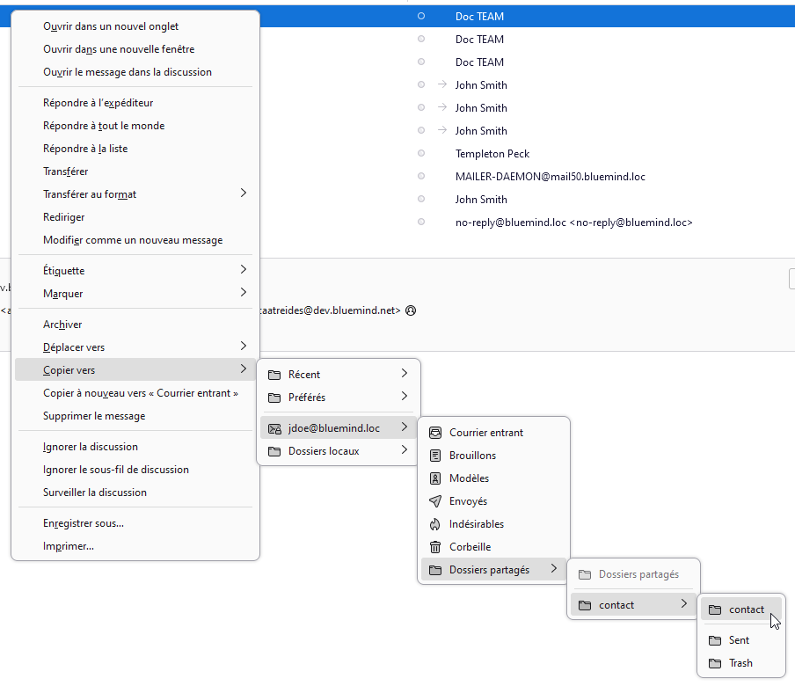Screen dimensions: 795x686
Task: Click the Envoyés paper plane icon
Action: (434, 501)
